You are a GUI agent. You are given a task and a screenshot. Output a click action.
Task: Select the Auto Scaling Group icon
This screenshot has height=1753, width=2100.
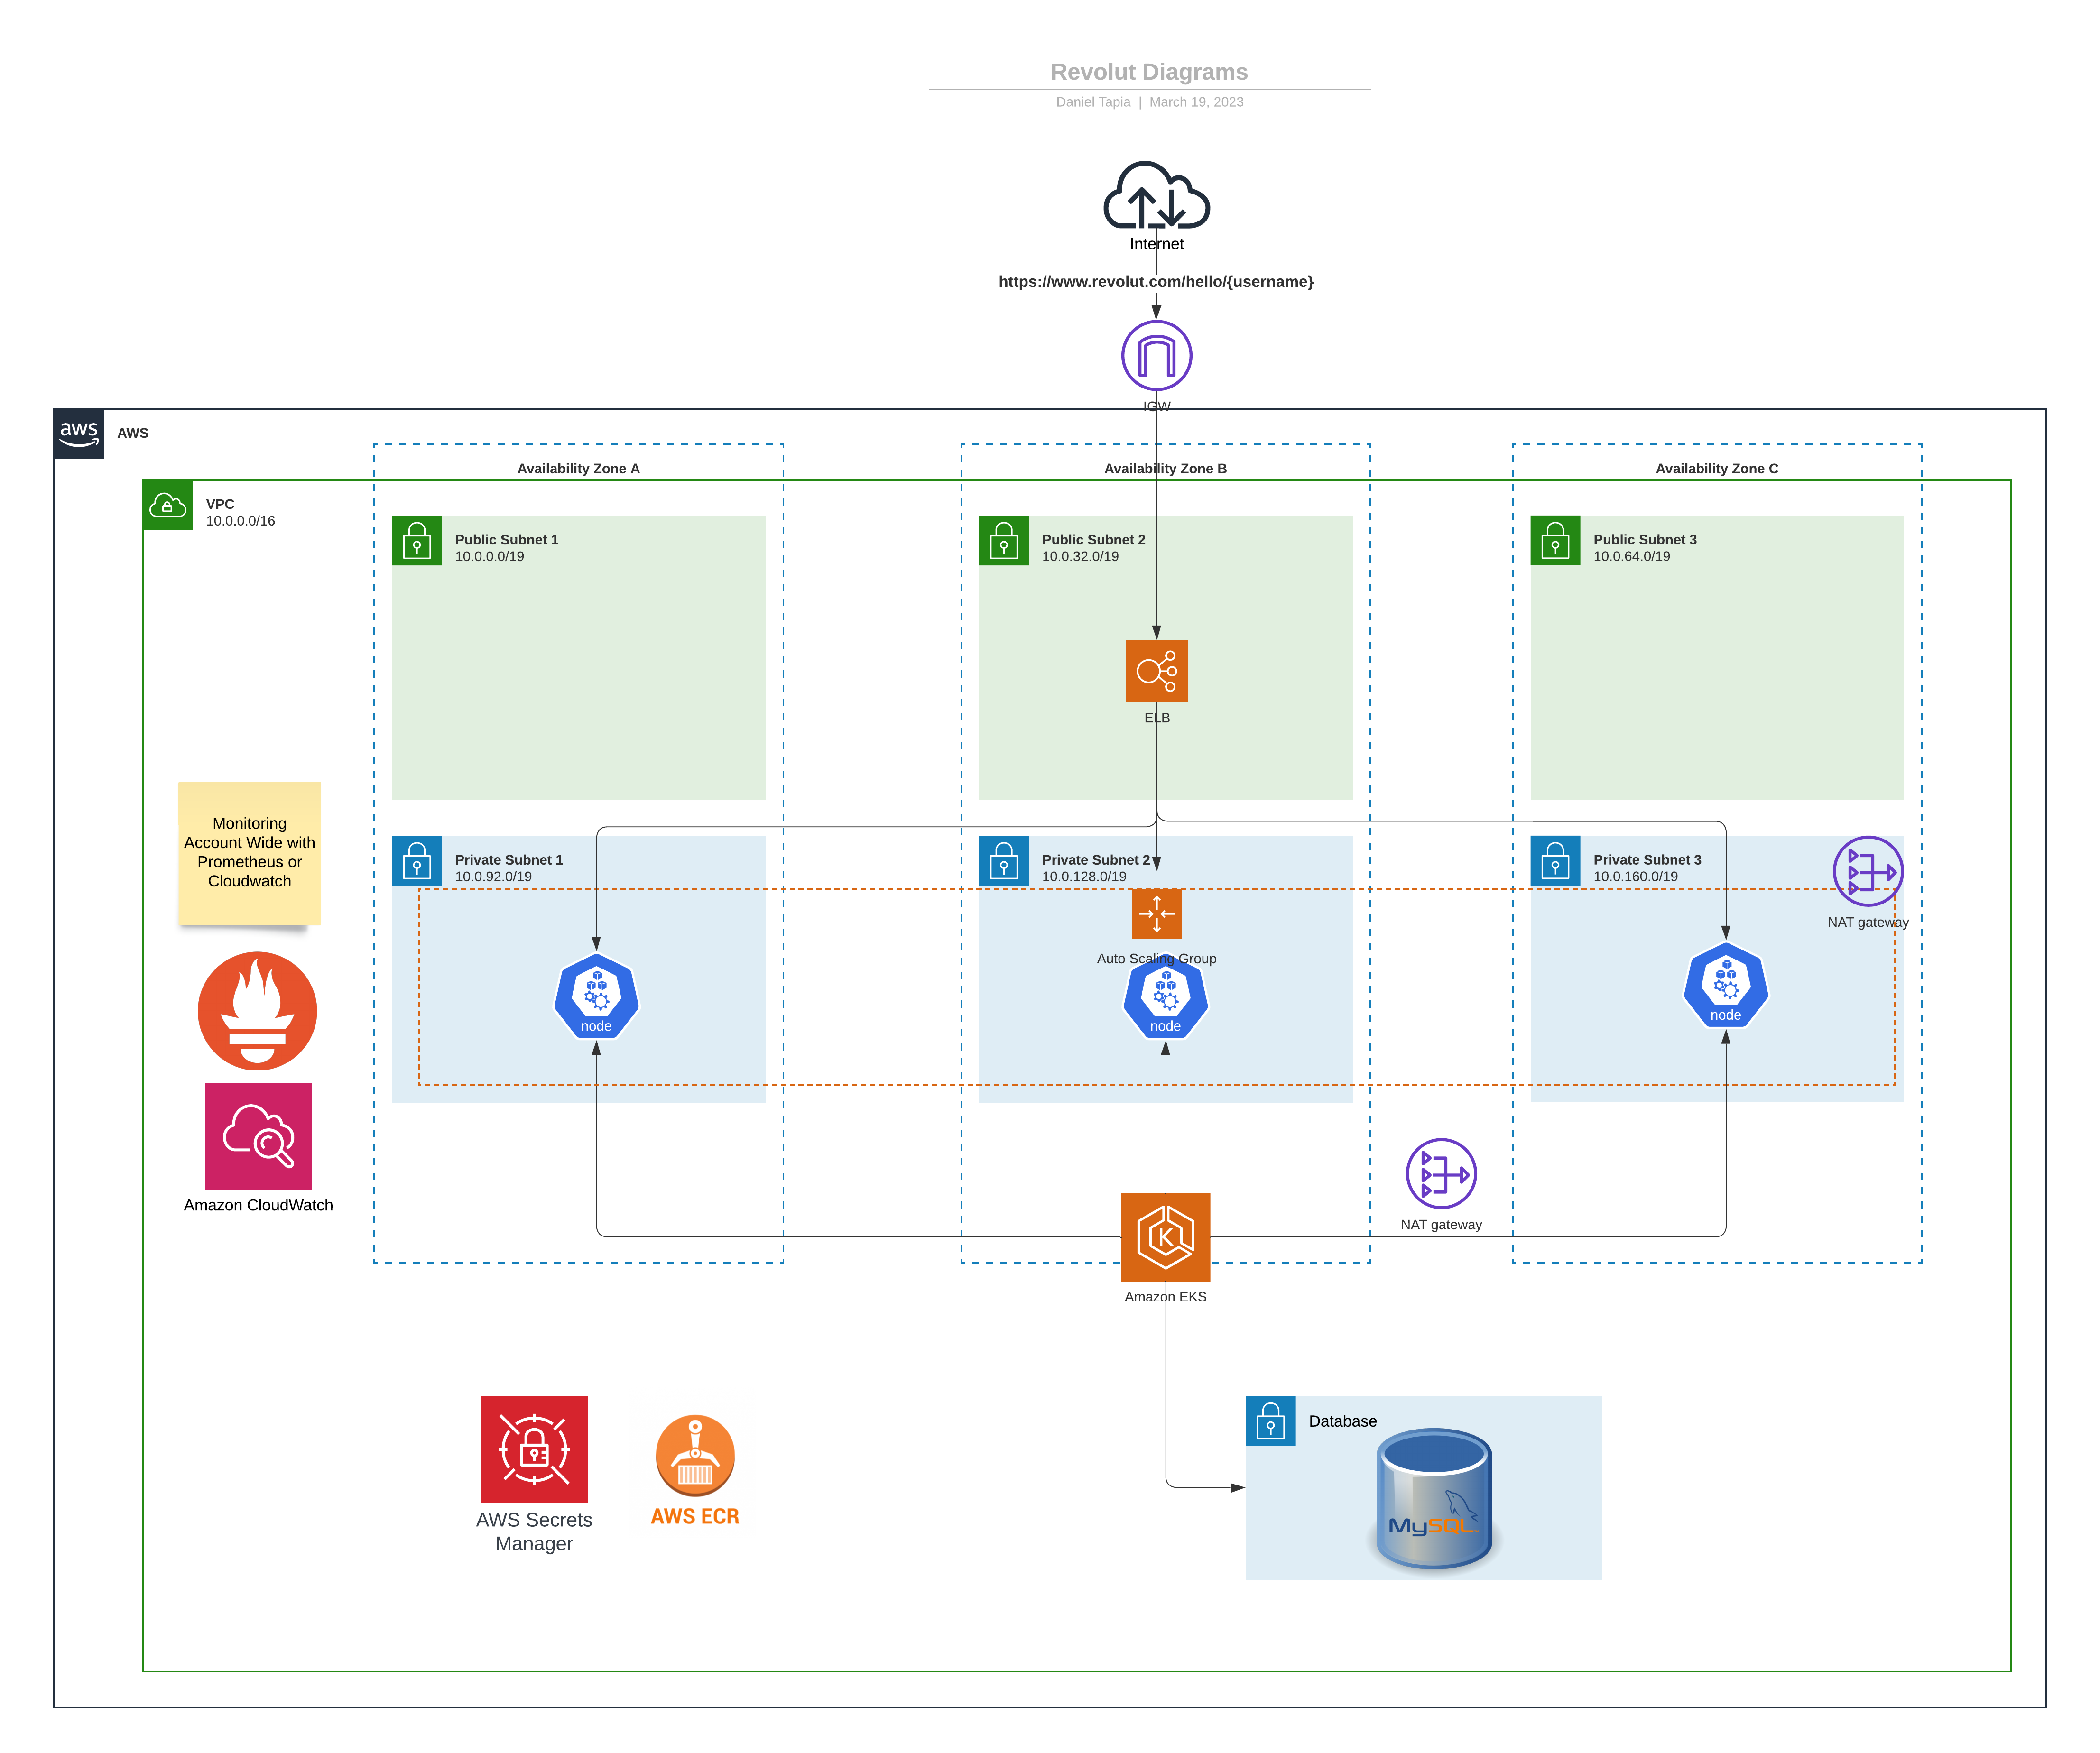(1156, 914)
